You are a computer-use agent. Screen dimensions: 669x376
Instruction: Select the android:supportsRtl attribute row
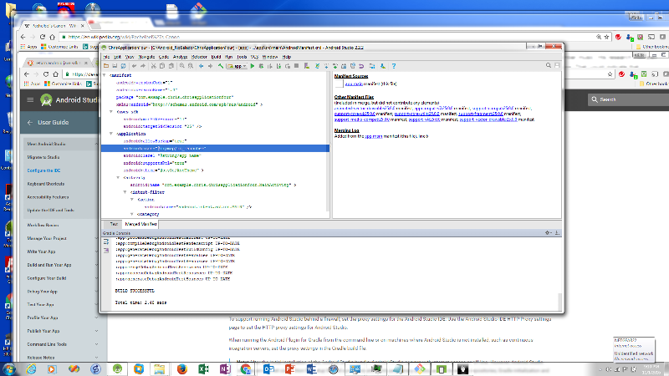click(x=156, y=163)
